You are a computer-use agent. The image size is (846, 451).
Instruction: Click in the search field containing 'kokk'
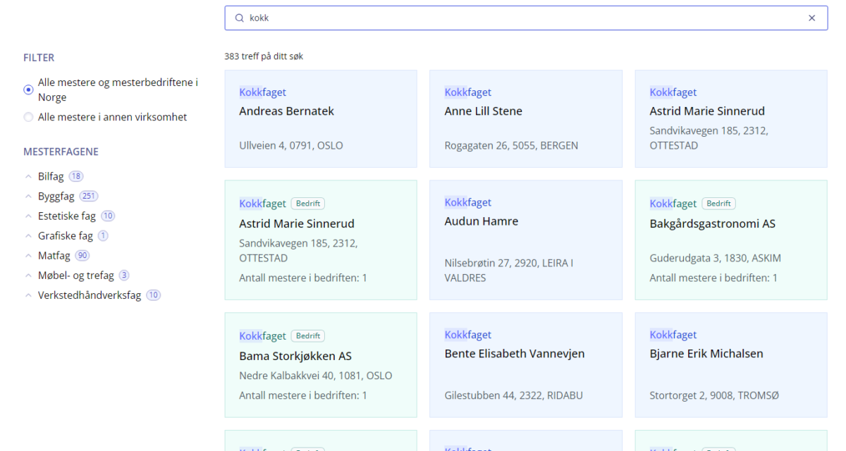coord(522,18)
